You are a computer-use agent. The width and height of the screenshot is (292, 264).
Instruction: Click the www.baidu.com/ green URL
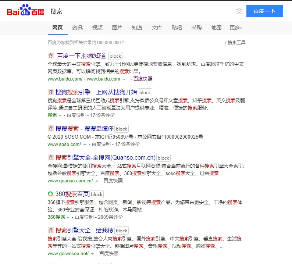coord(65,79)
